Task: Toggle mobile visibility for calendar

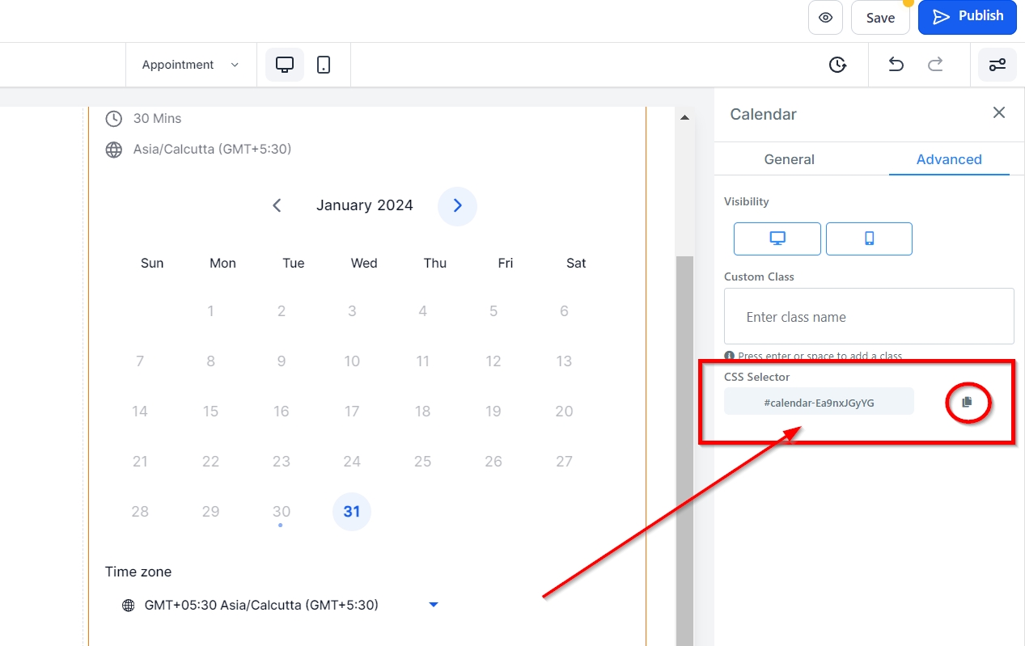Action: [x=869, y=239]
